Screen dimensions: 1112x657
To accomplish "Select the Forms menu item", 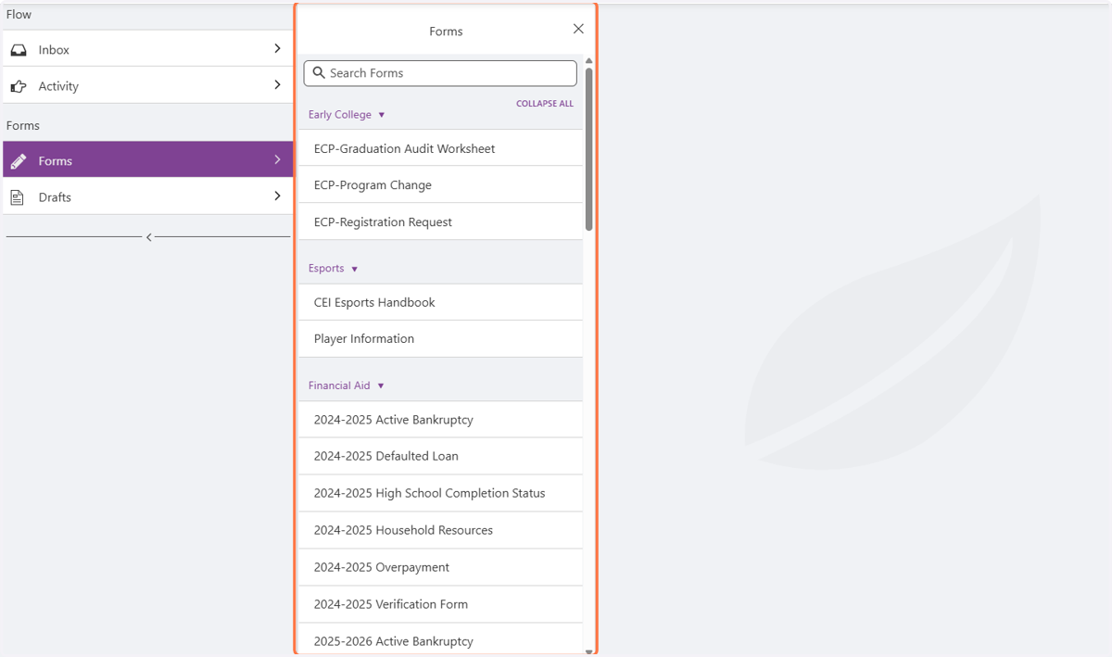I will click(x=148, y=159).
